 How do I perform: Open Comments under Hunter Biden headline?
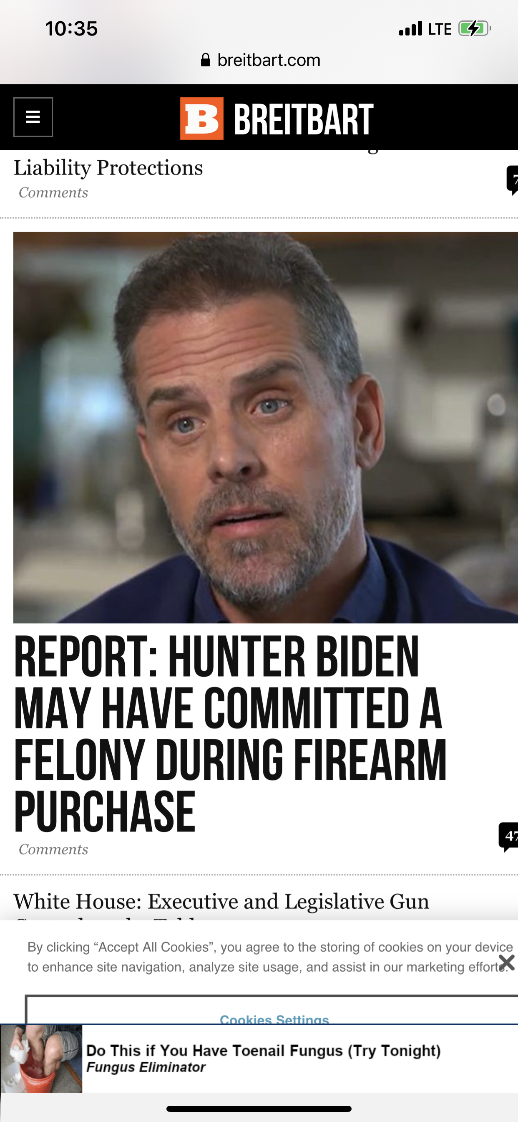[x=53, y=849]
